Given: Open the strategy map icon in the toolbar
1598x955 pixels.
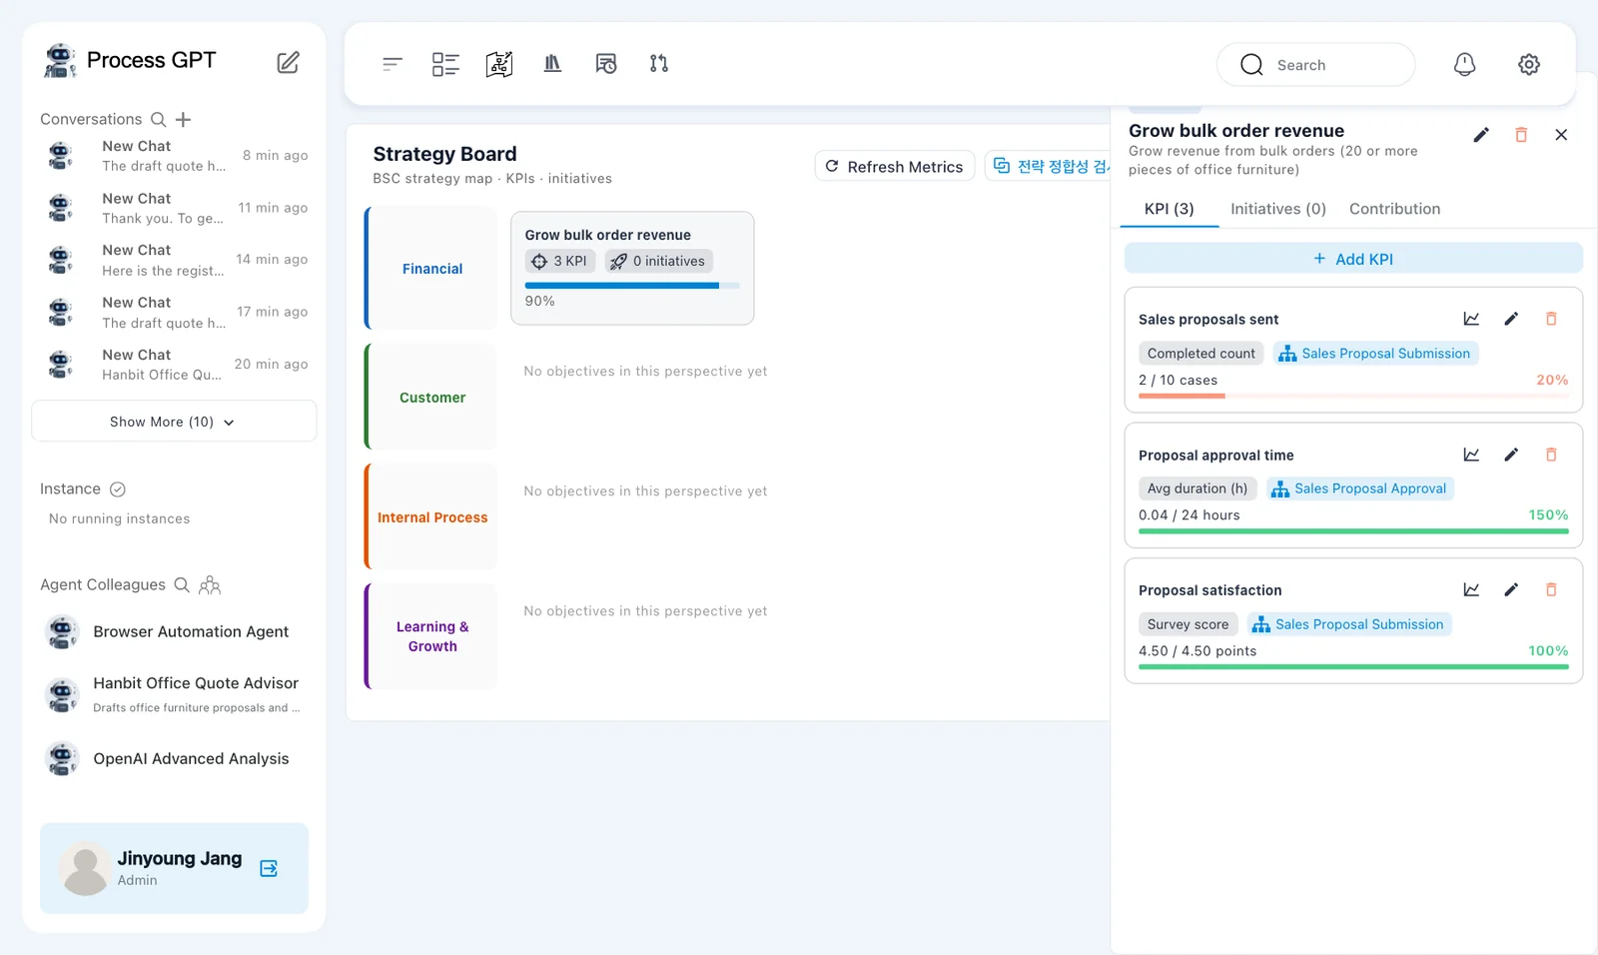Looking at the screenshot, I should (x=499, y=64).
